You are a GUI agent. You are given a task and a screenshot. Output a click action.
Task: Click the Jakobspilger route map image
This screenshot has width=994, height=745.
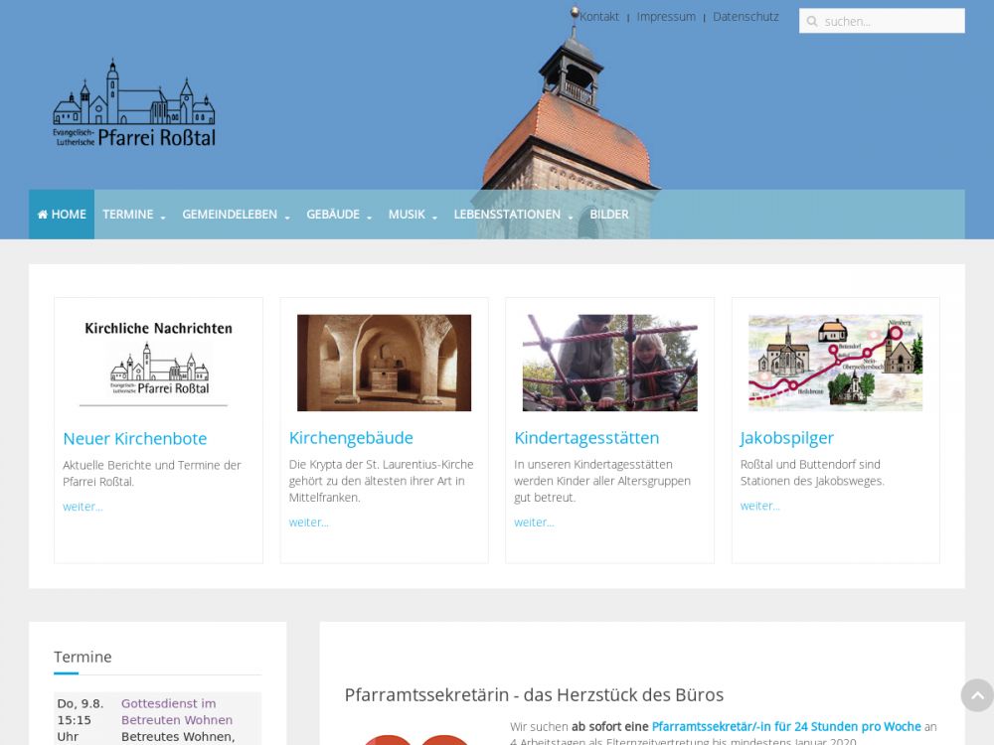tap(835, 363)
